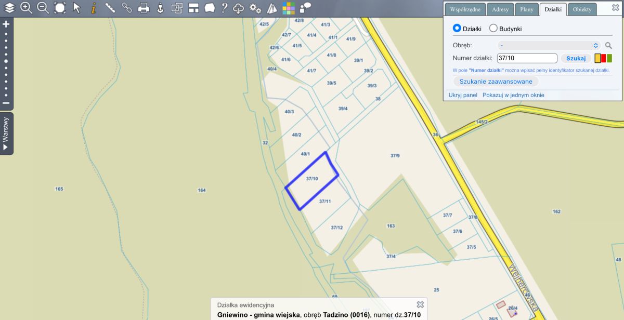The width and height of the screenshot is (624, 320).
Task: Choose the red highlight color swatch
Action: [x=604, y=58]
